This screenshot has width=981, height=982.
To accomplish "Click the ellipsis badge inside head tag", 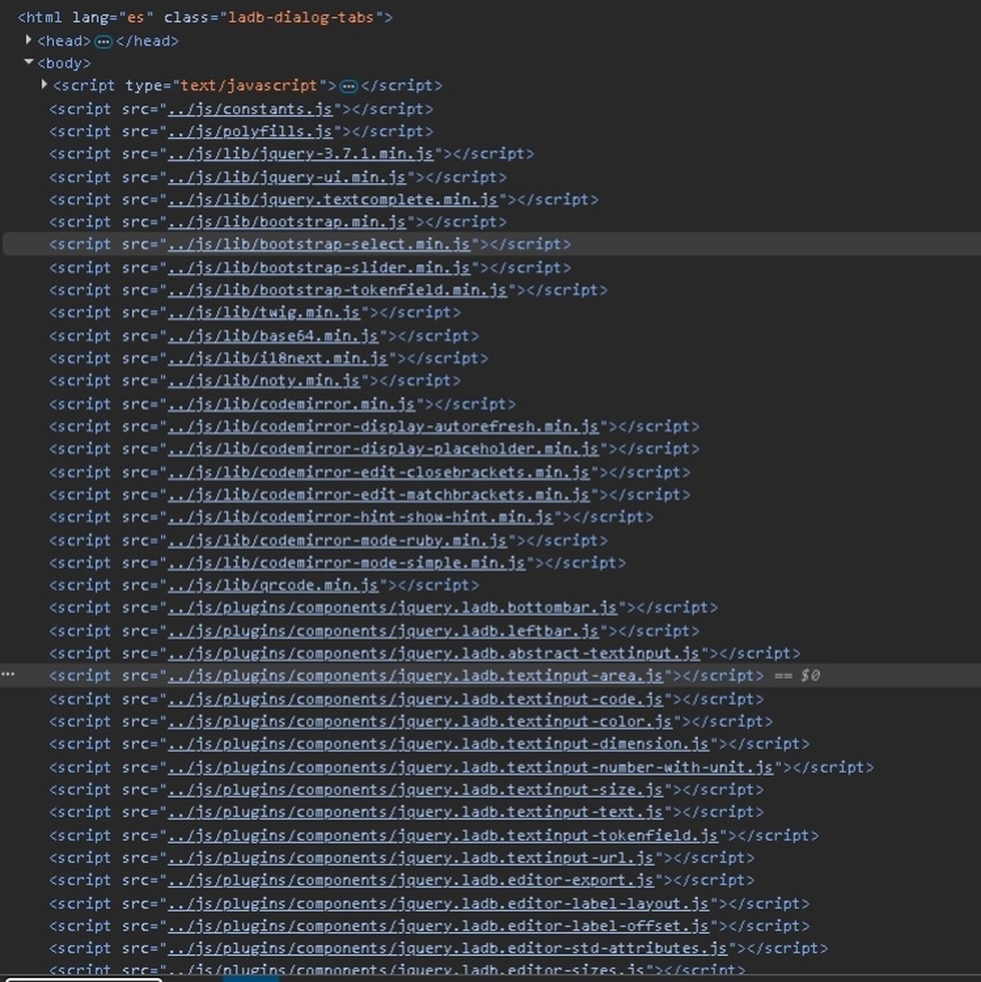I will [104, 41].
